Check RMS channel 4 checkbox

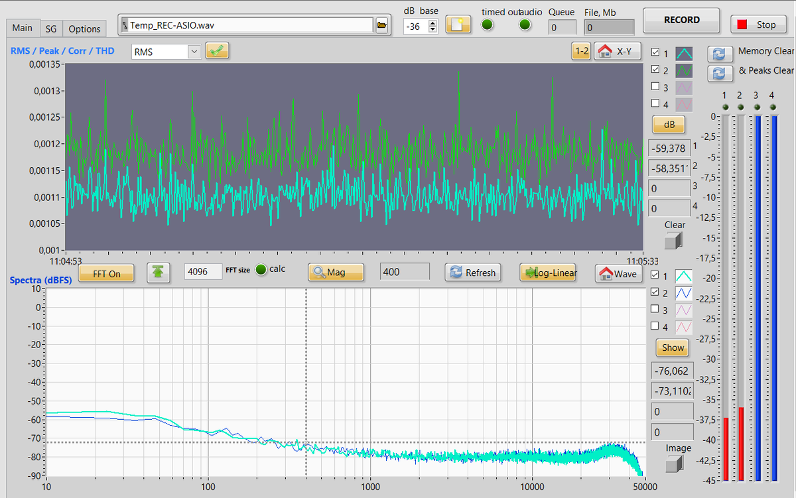[x=655, y=103]
